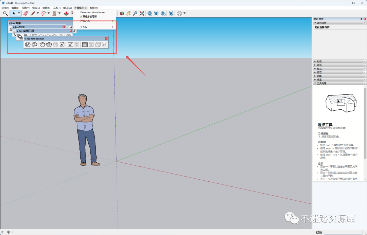Click the Zoom Extents tool

click(x=142, y=14)
